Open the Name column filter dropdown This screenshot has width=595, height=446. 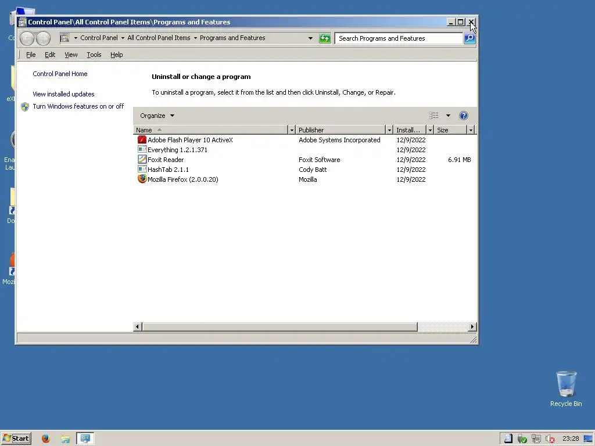coord(292,130)
